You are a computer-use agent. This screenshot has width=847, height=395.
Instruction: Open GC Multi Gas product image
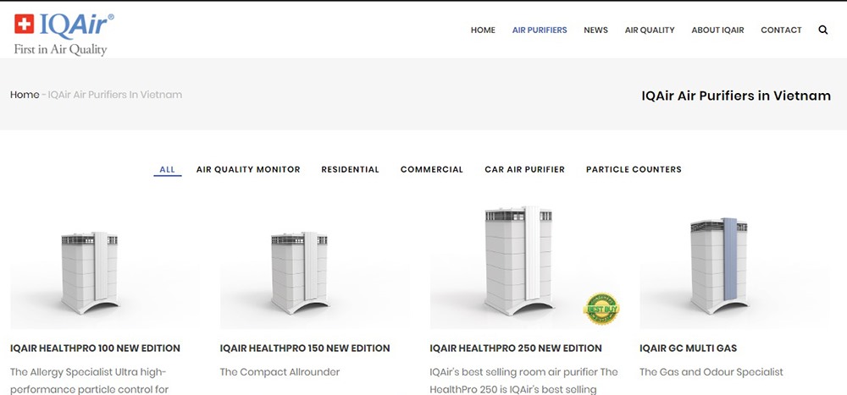(734, 266)
